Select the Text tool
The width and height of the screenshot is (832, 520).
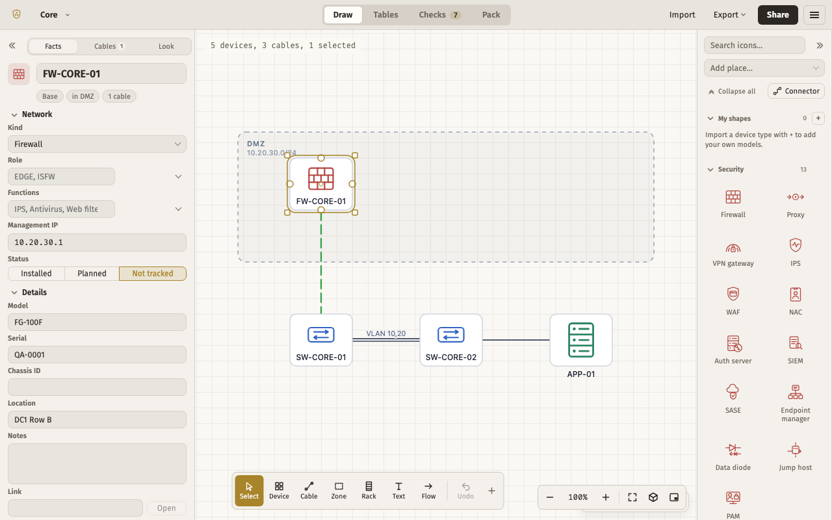coord(398,490)
